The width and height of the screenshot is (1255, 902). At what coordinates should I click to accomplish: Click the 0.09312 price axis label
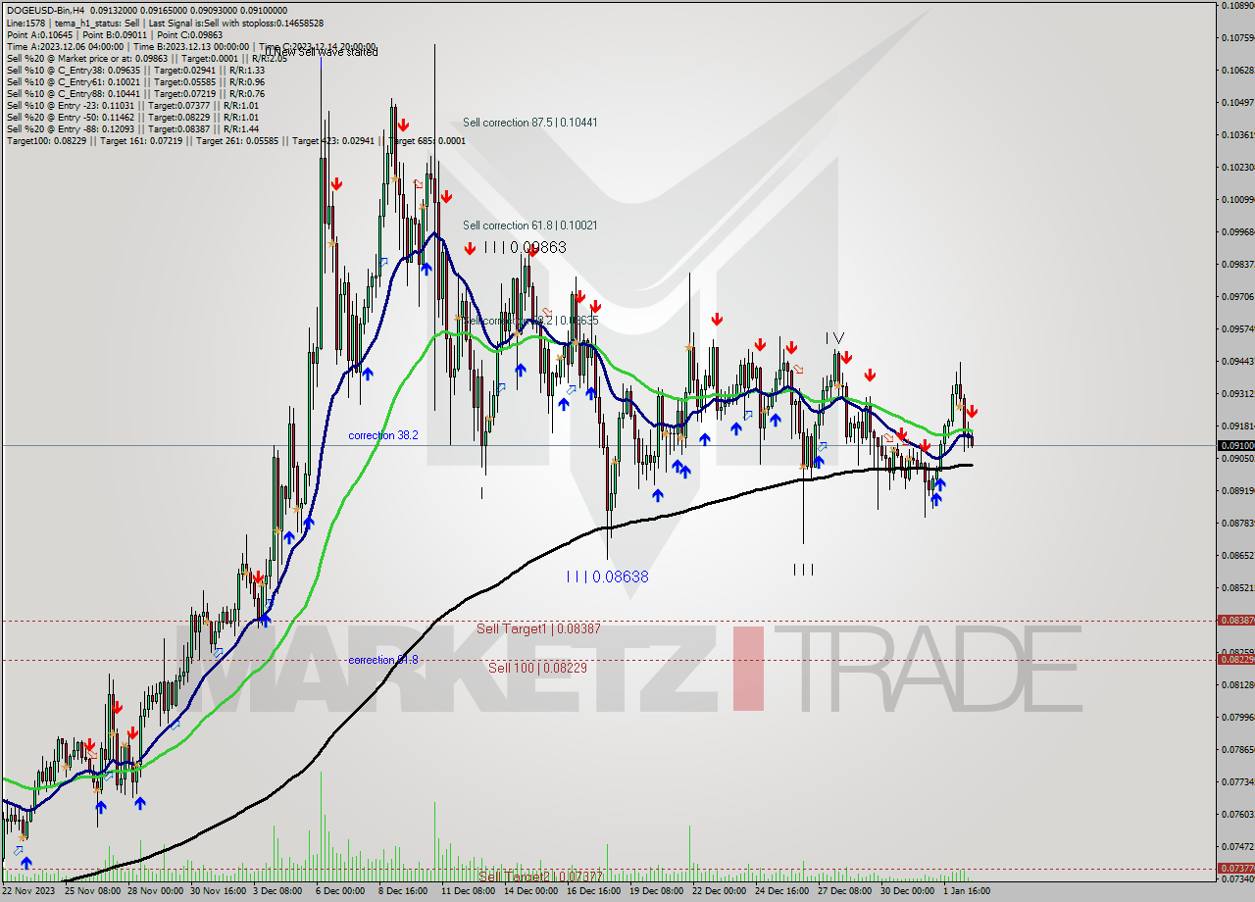click(x=1237, y=393)
